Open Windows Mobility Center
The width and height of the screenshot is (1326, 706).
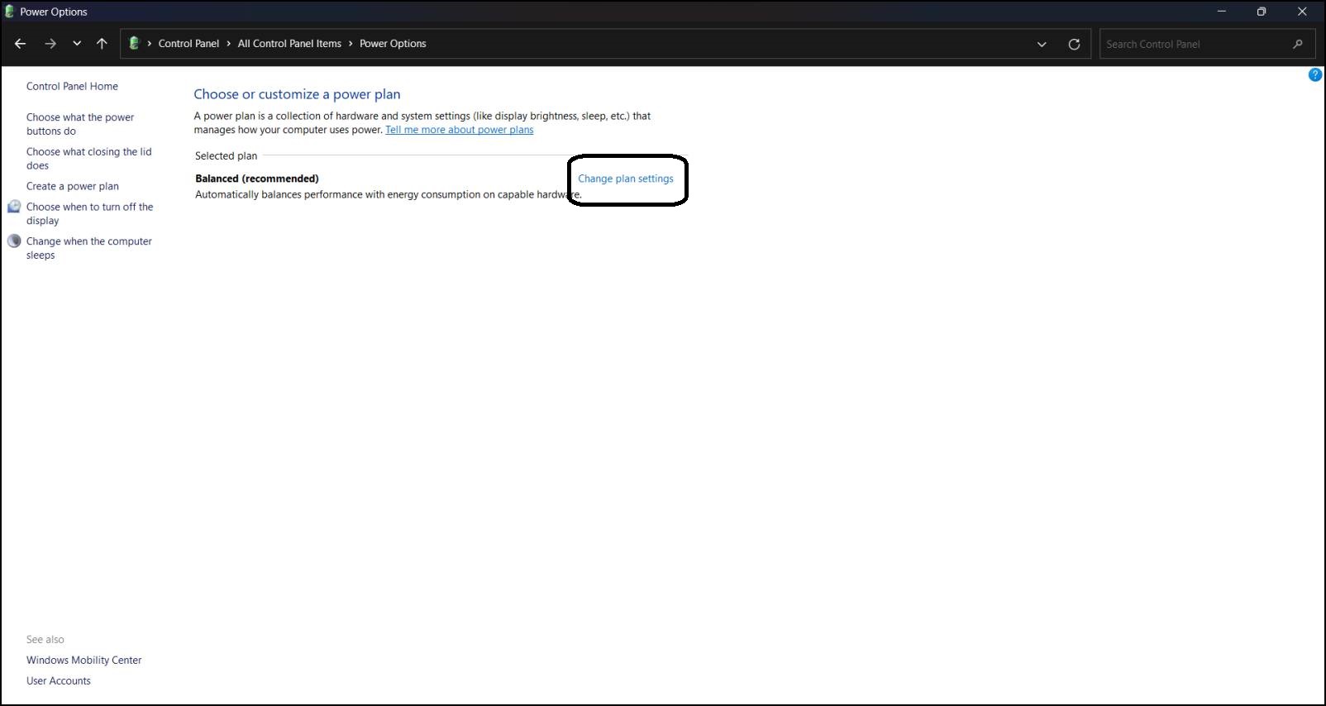pos(83,660)
